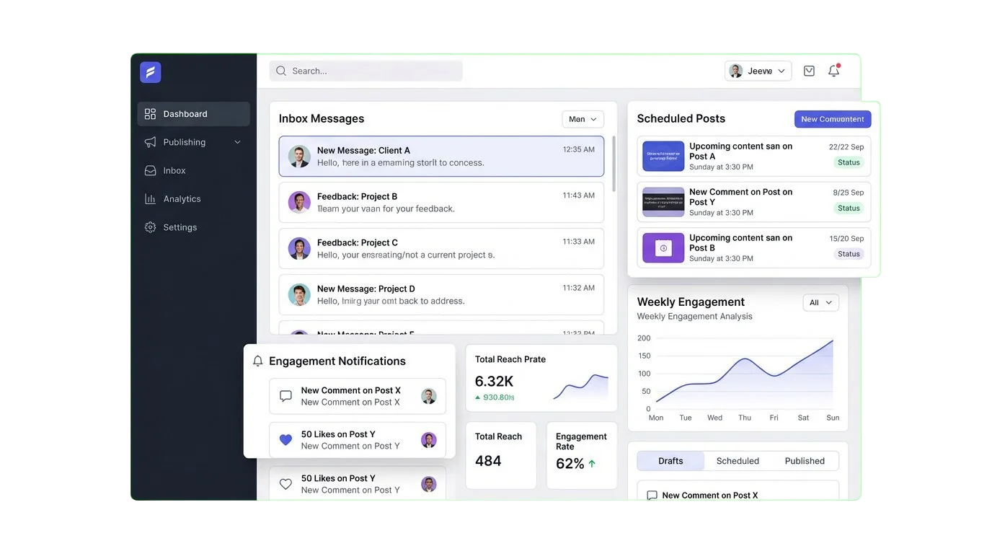The width and height of the screenshot is (992, 554).
Task: Click the Analytics bar chart icon
Action: tap(150, 199)
